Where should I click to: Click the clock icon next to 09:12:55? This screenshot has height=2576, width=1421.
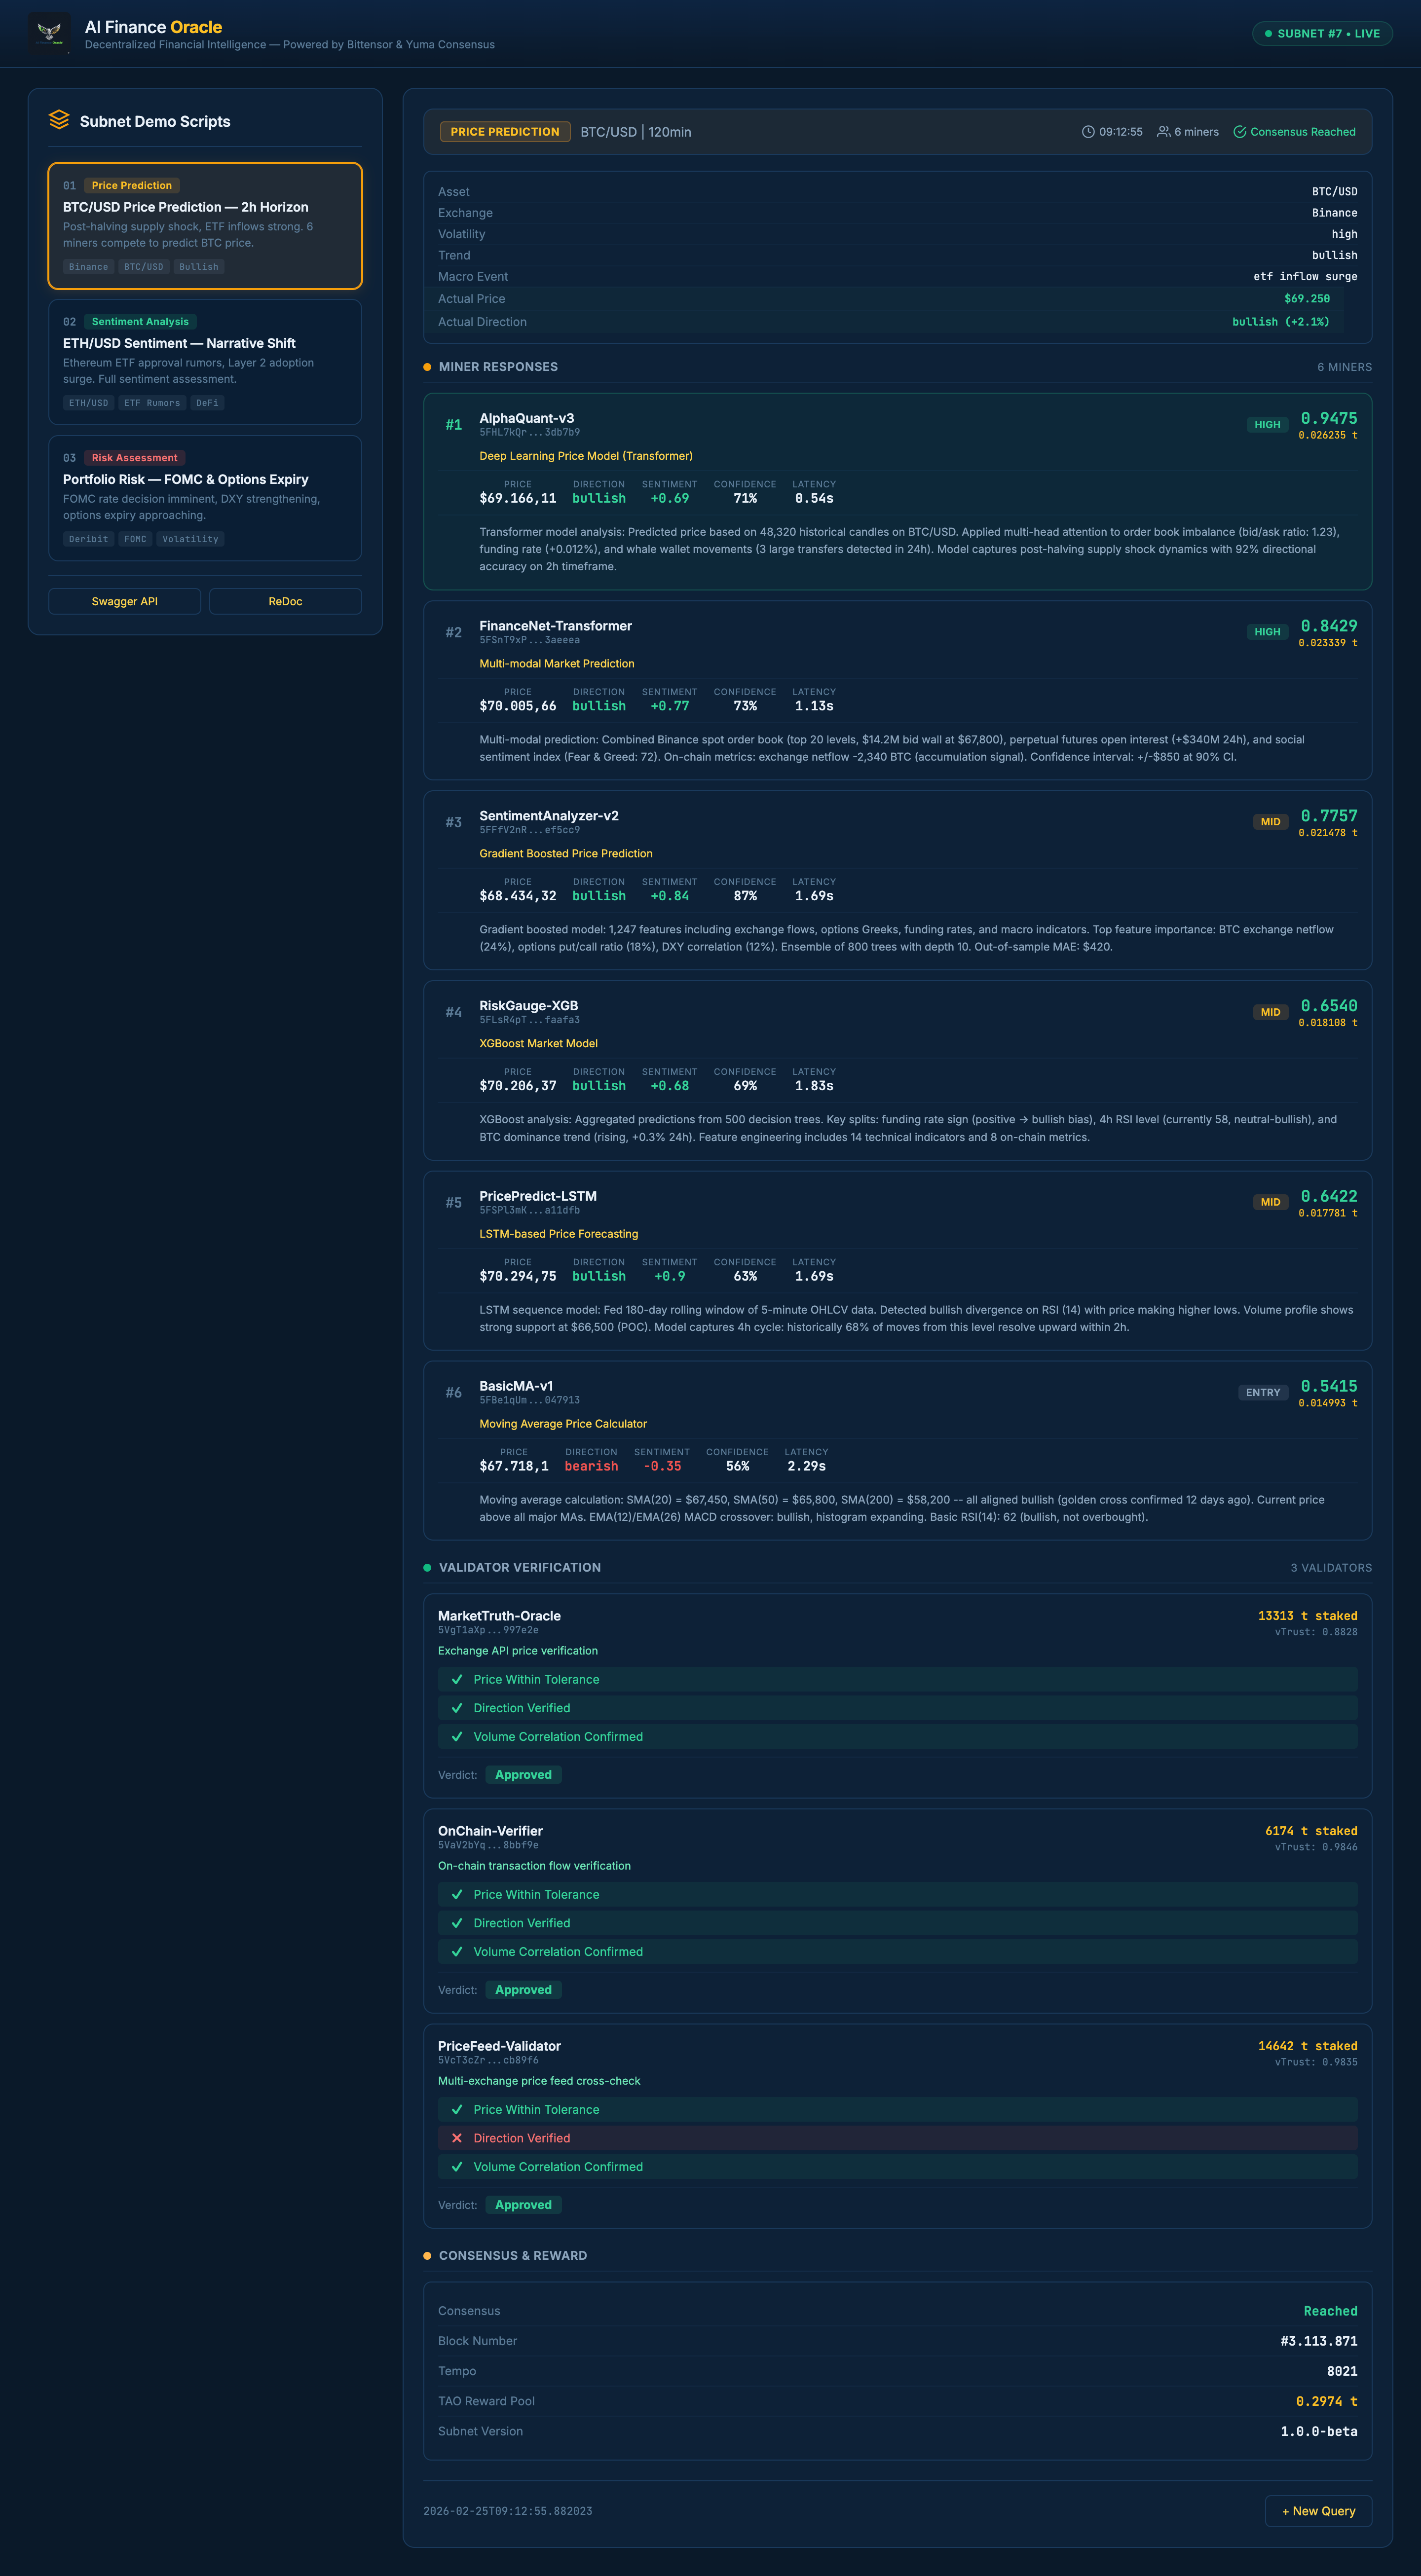1088,132
